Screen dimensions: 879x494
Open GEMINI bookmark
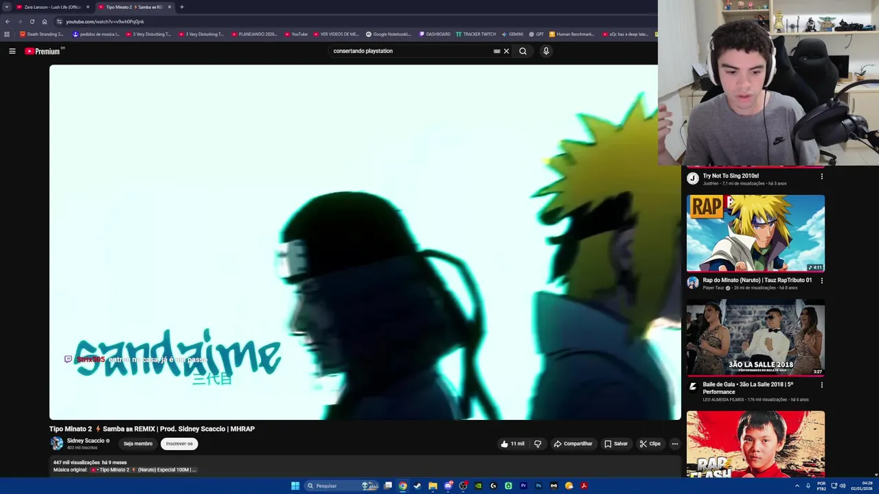(x=512, y=34)
